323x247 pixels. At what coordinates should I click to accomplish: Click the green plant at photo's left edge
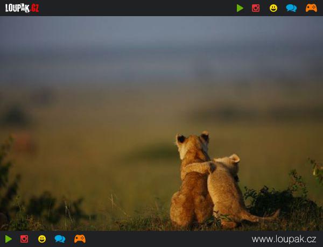8,178
